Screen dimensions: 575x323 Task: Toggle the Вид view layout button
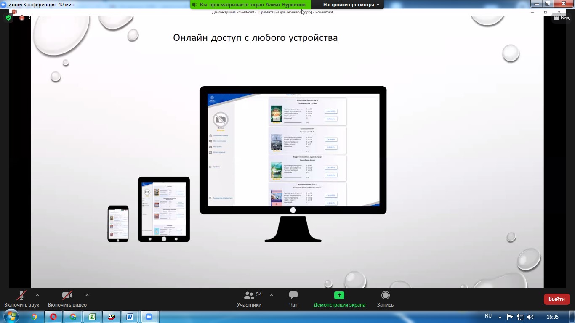562,18
